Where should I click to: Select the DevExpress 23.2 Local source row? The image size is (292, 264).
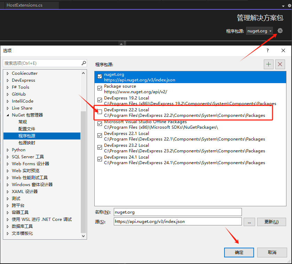coord(190,148)
